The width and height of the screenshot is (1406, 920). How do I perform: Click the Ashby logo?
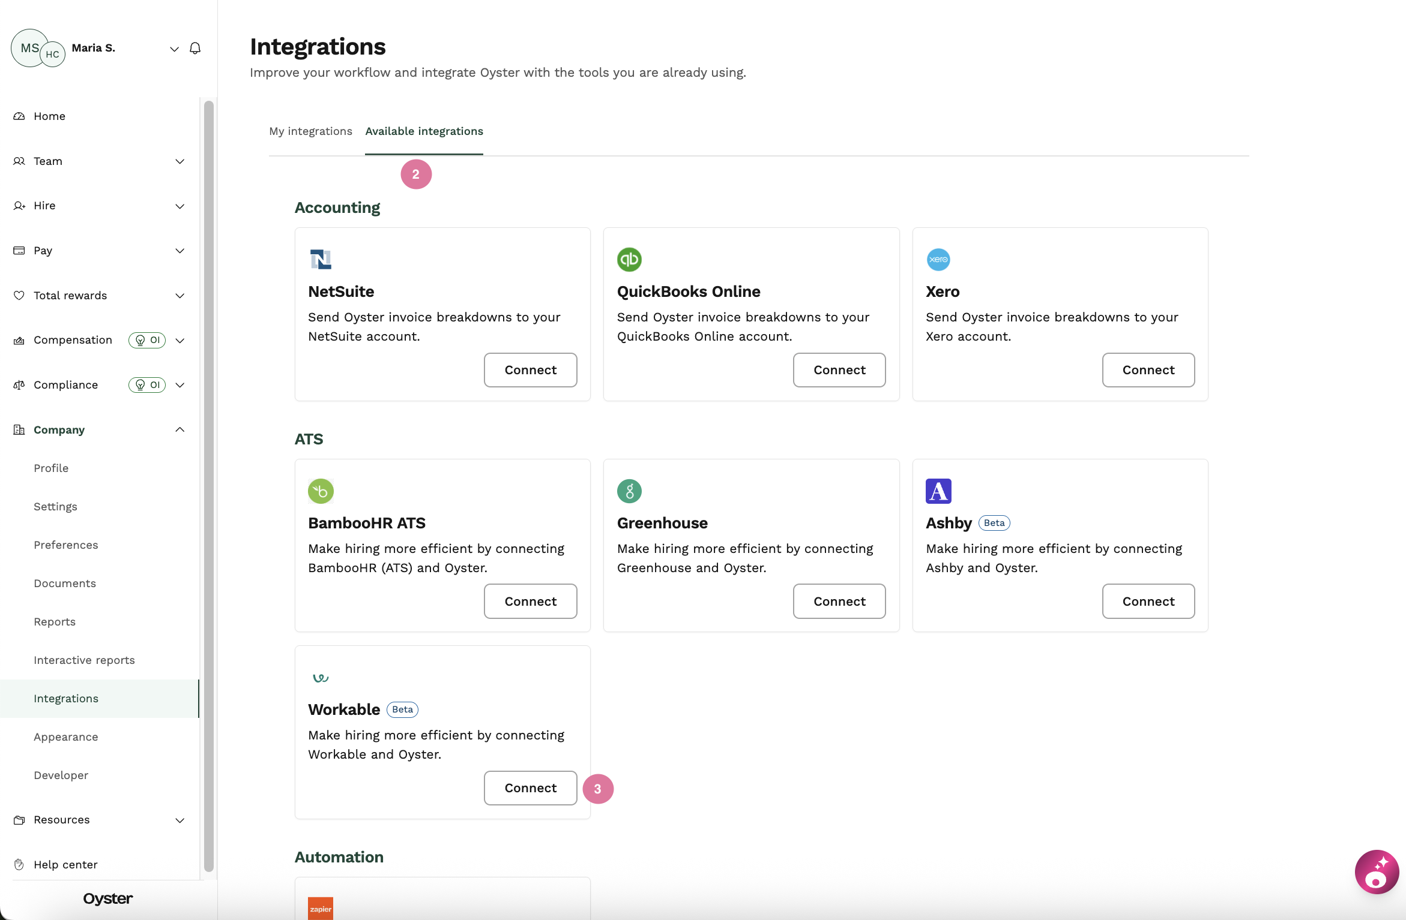tap(938, 491)
